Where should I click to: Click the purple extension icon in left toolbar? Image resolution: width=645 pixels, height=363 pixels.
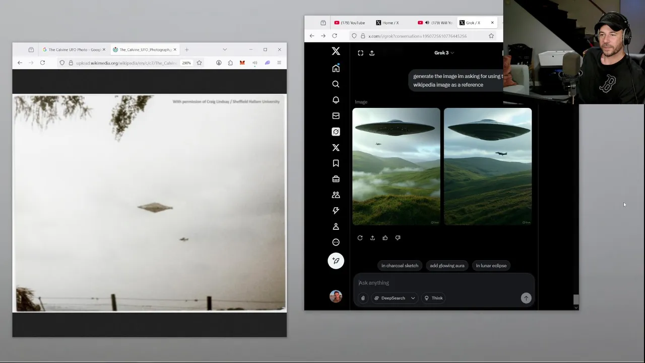click(268, 63)
